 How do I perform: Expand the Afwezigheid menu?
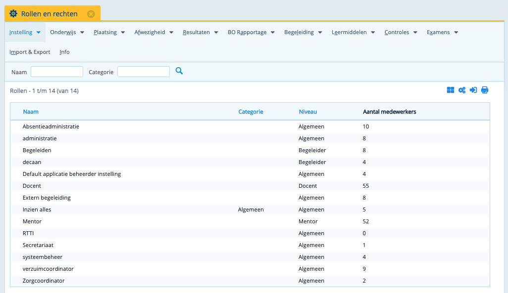(x=154, y=32)
